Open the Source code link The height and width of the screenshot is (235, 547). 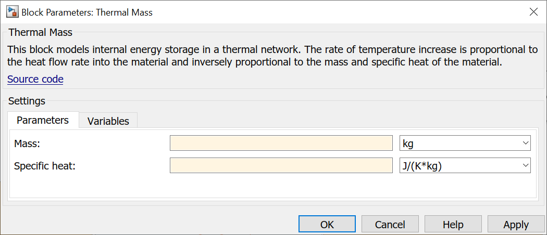click(x=35, y=80)
